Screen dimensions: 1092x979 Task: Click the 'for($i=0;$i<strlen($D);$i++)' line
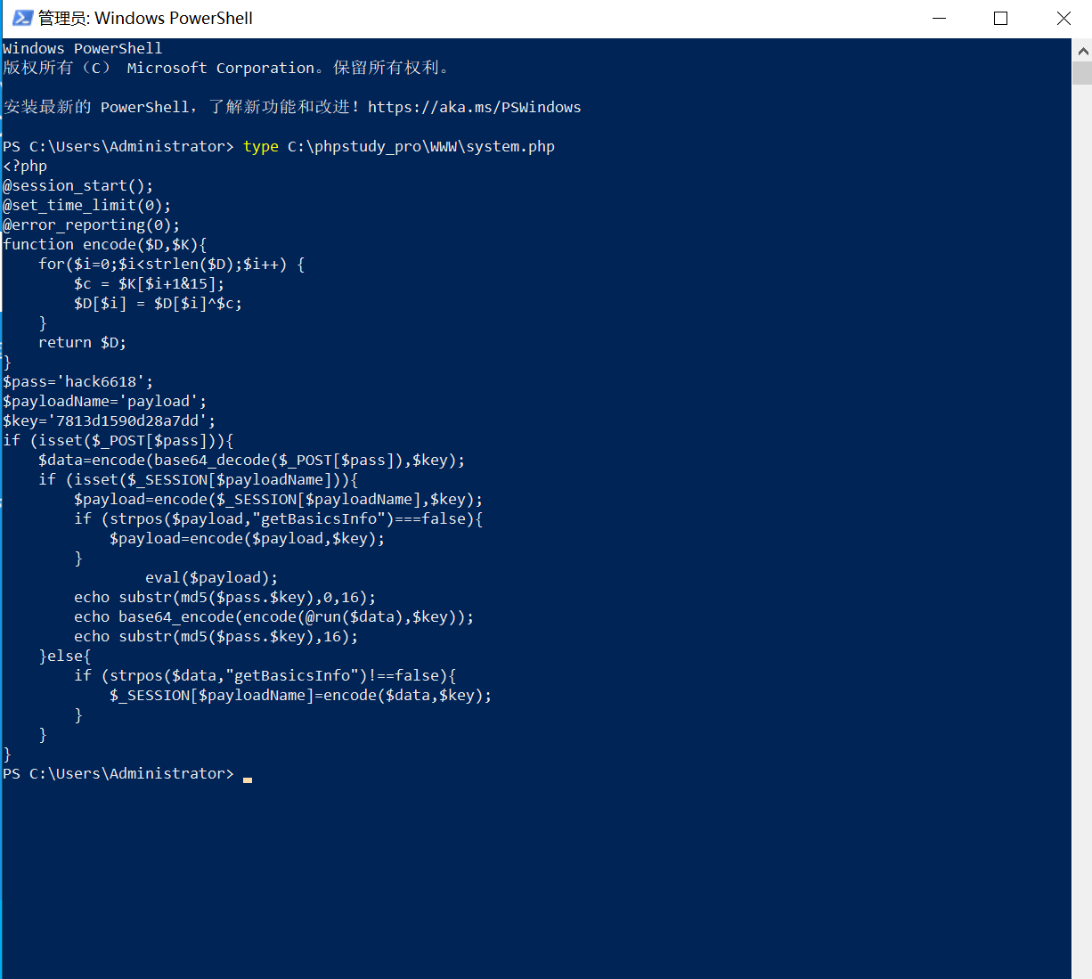coord(172,264)
